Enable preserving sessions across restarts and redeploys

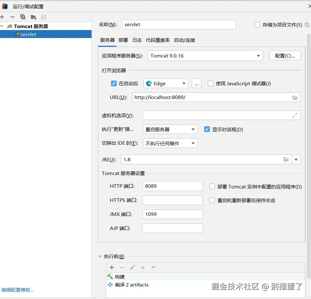coord(212,201)
